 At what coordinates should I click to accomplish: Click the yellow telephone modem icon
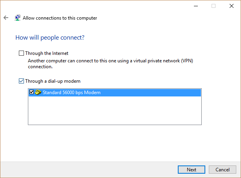(x=38, y=92)
